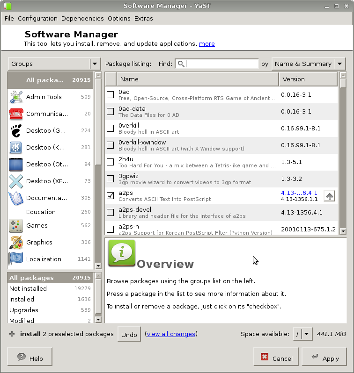Select the Education group
Screen dimensions: 354x373
(50, 212)
